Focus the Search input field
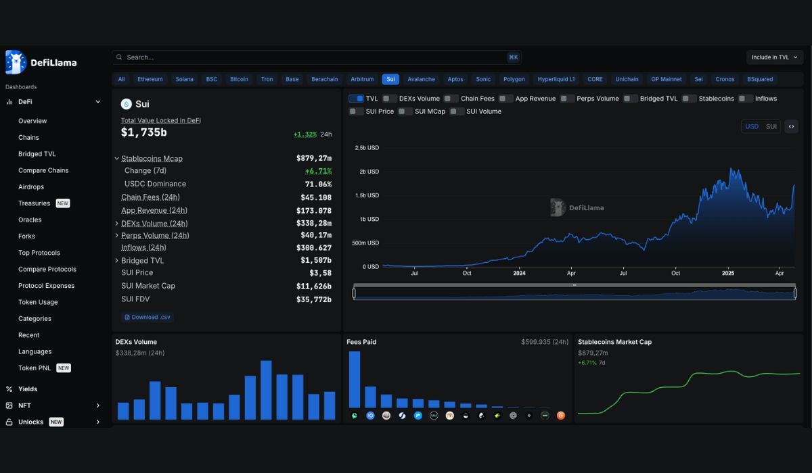812x473 pixels. [317, 57]
